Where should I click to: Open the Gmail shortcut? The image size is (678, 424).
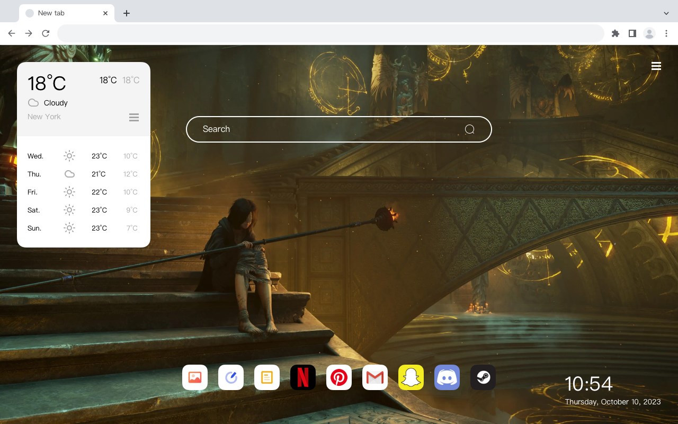(x=375, y=377)
